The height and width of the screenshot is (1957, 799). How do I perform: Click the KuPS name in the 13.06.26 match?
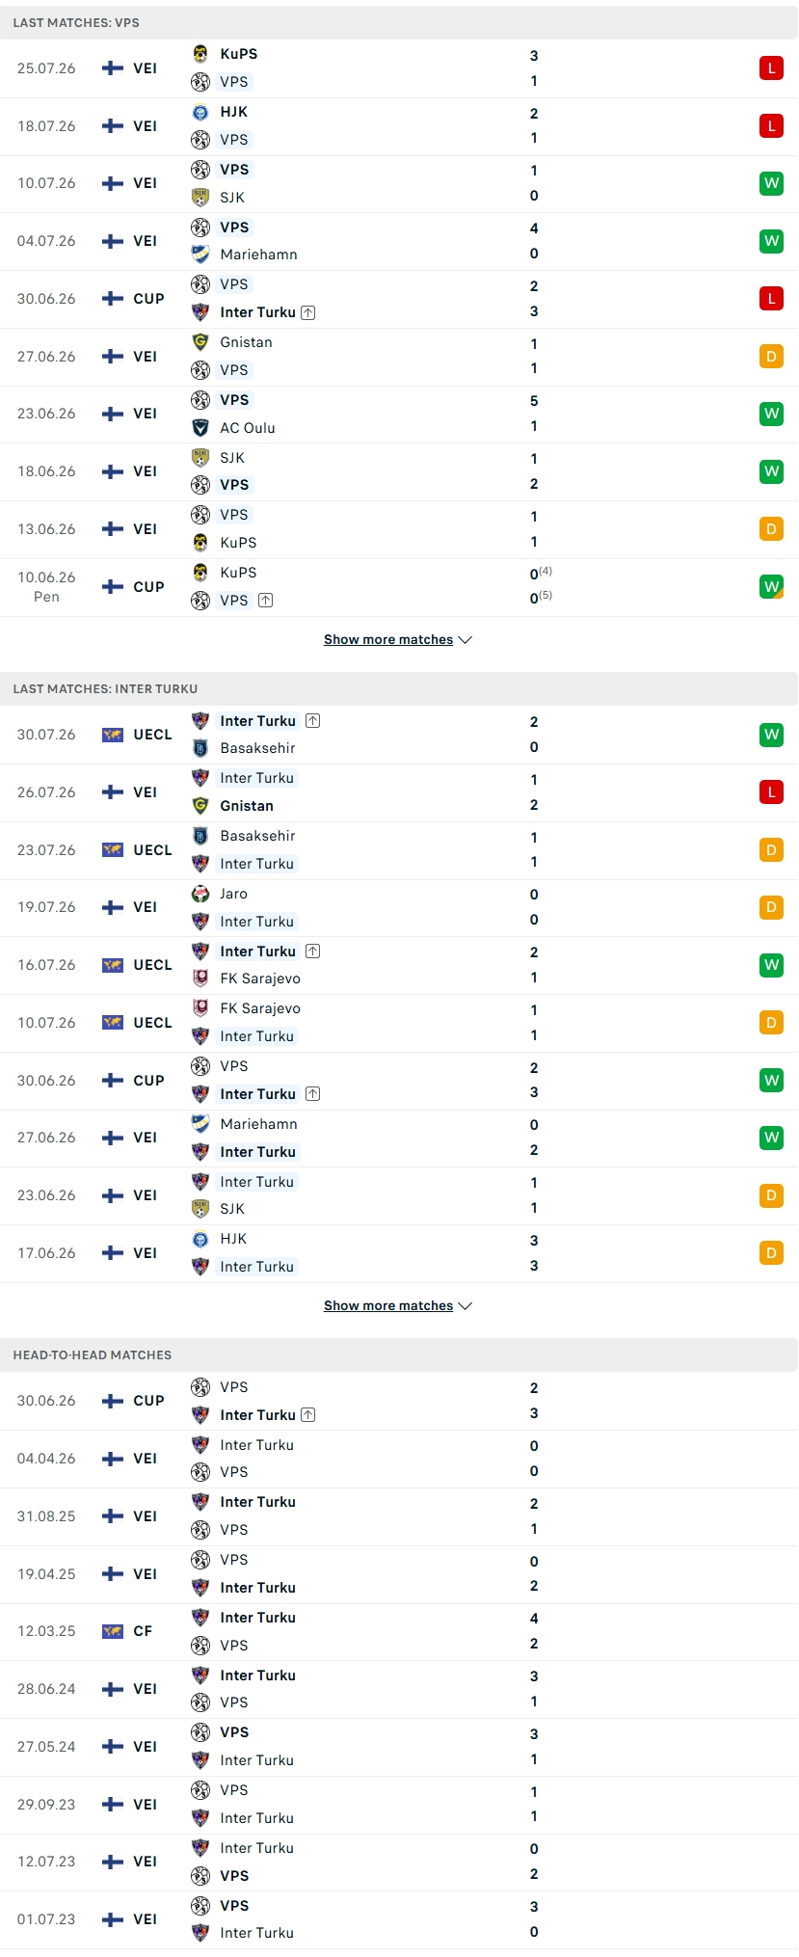(238, 543)
